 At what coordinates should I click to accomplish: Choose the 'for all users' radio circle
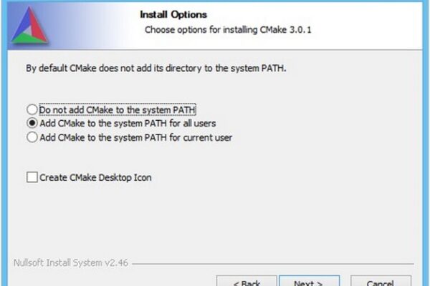coord(32,123)
